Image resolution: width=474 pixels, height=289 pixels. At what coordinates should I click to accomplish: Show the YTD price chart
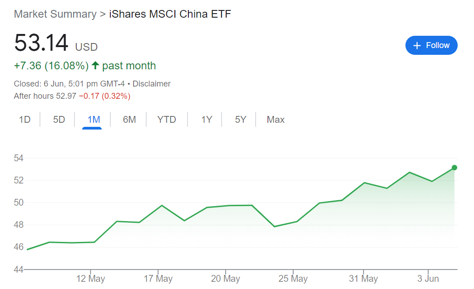coord(167,120)
